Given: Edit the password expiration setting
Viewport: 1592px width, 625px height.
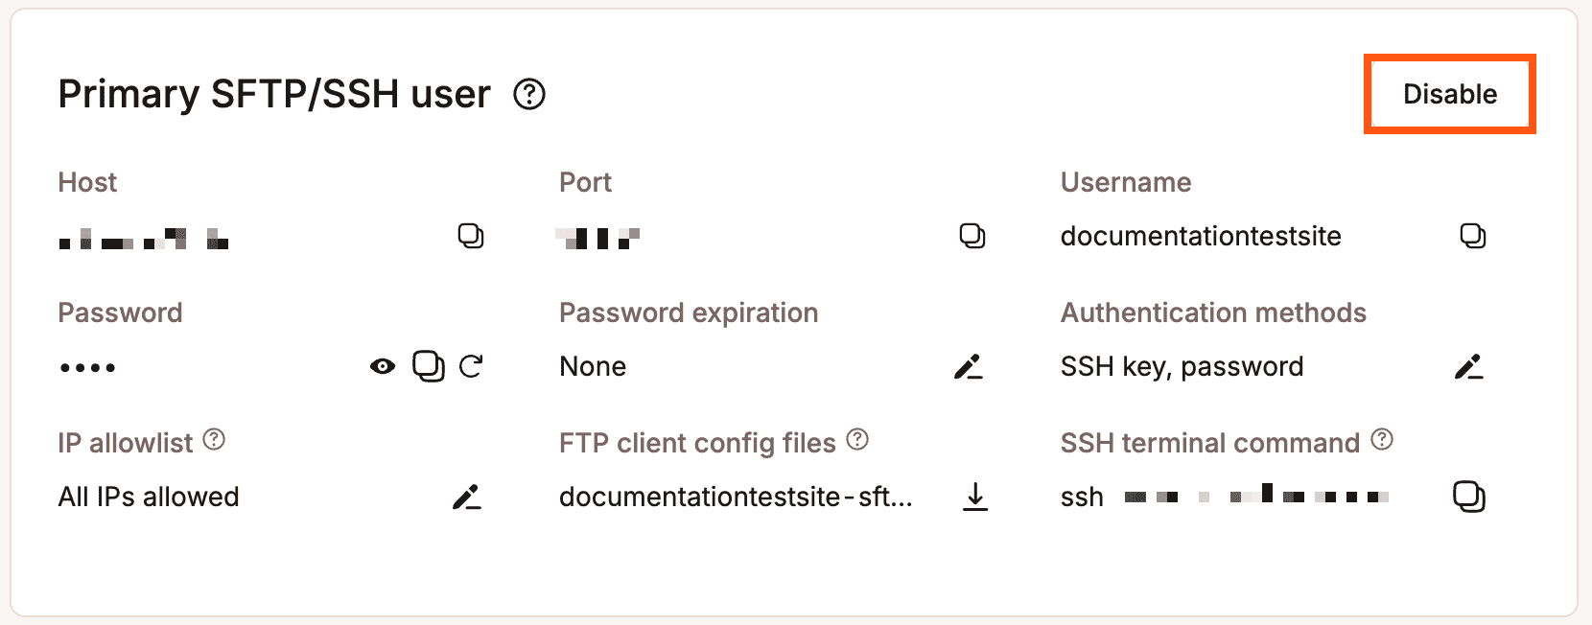Looking at the screenshot, I should (x=969, y=366).
